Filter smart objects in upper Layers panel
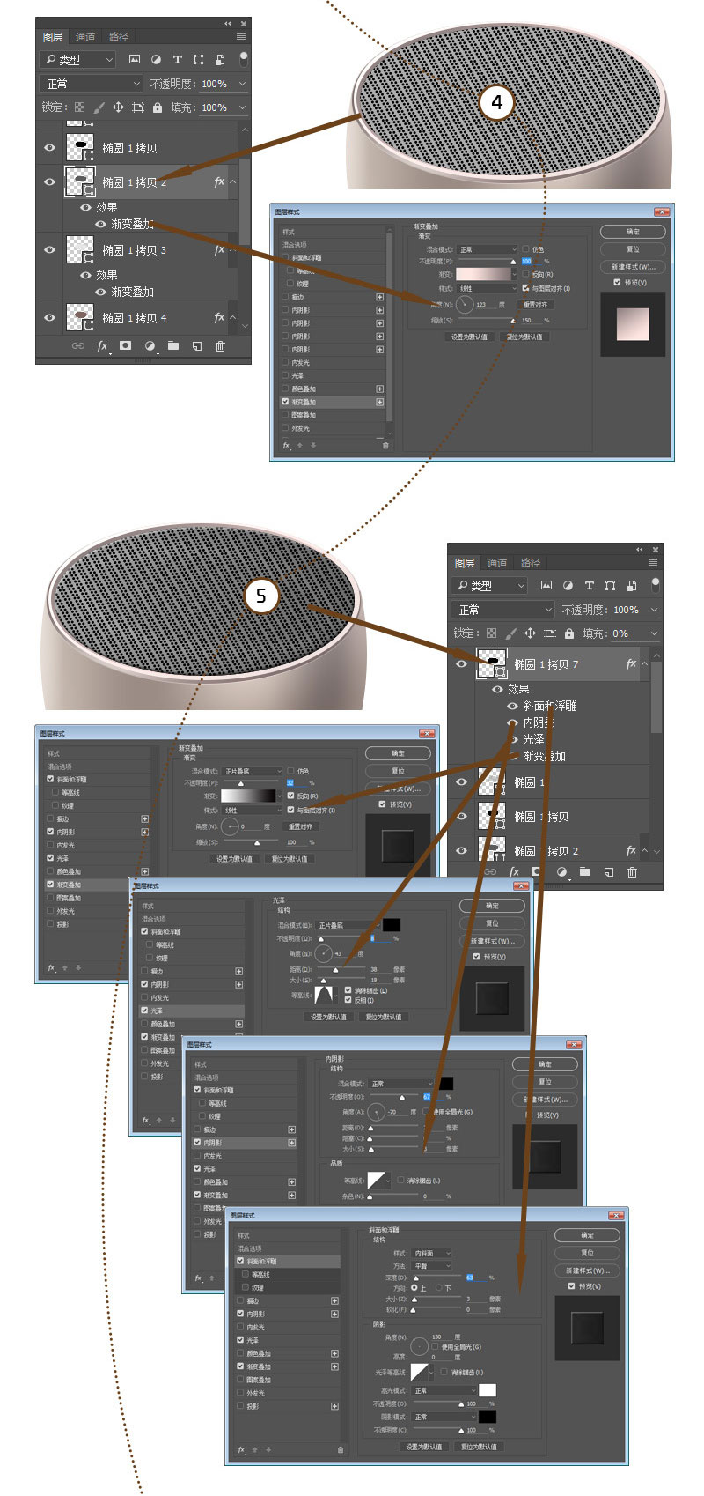The width and height of the screenshot is (704, 1496). click(219, 60)
